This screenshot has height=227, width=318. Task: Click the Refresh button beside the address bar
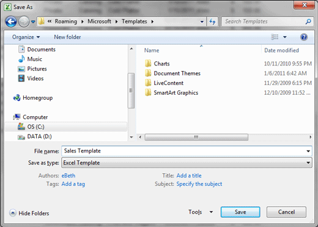pos(212,21)
